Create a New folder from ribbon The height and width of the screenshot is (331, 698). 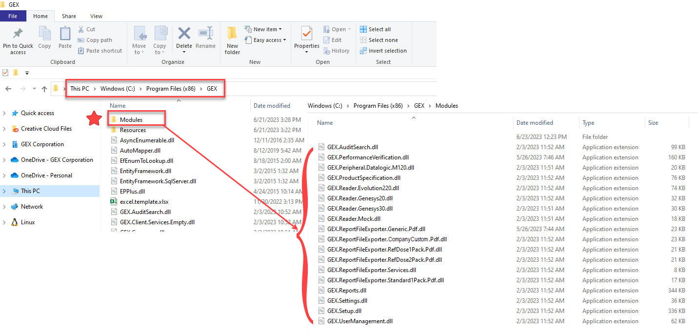[x=232, y=40]
